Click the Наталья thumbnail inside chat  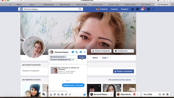(54, 70)
